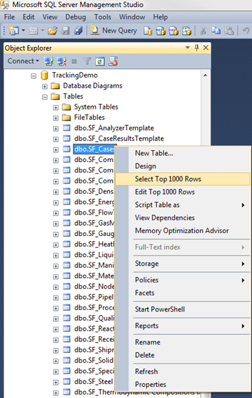Click the FileTables folder icon

coord(66,118)
